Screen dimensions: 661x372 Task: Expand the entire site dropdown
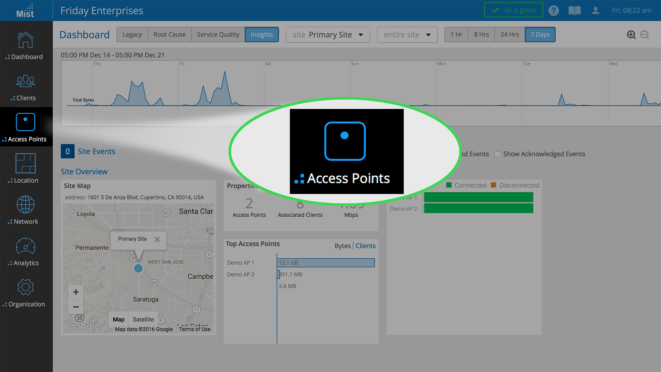[407, 35]
